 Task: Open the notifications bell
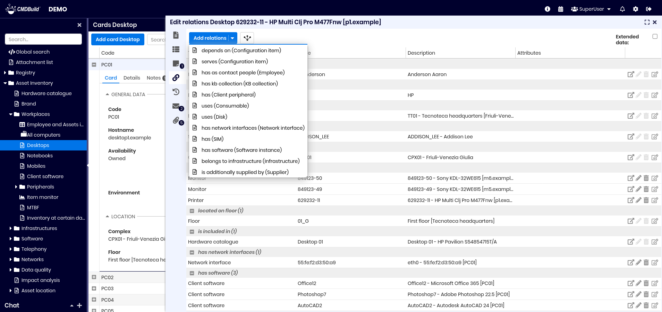pyautogui.click(x=622, y=9)
